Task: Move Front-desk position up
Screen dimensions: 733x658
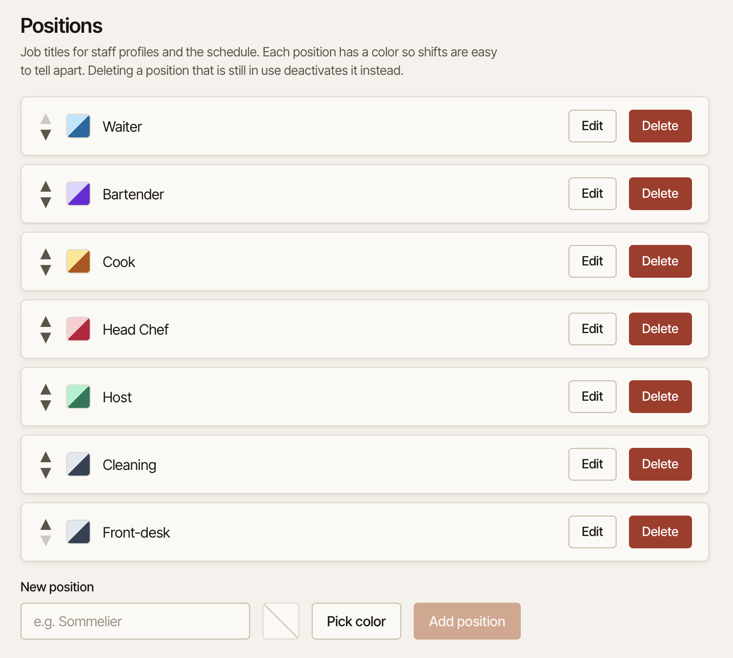Action: pos(46,524)
